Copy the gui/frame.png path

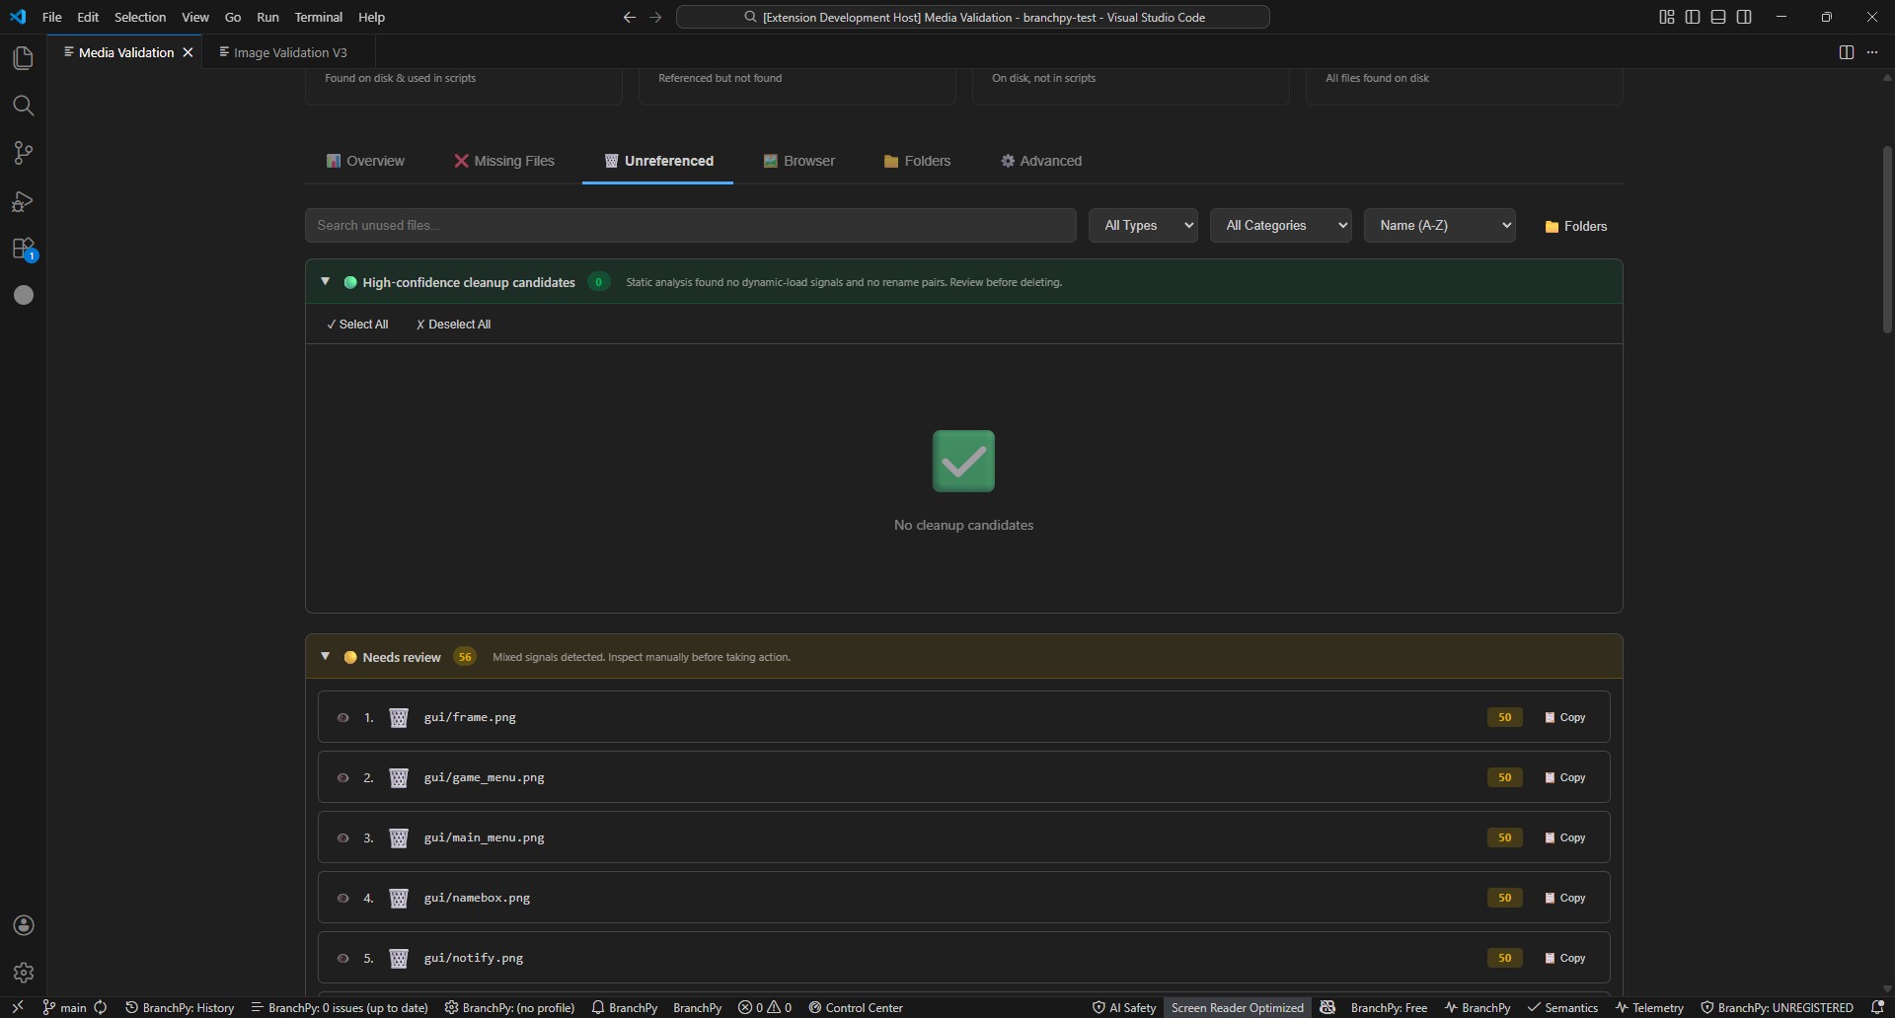click(x=1565, y=718)
